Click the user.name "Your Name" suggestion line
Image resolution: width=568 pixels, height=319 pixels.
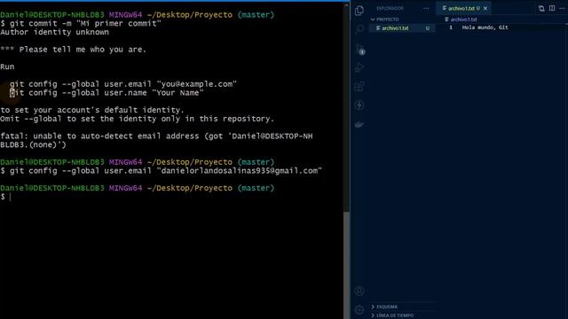coord(106,93)
